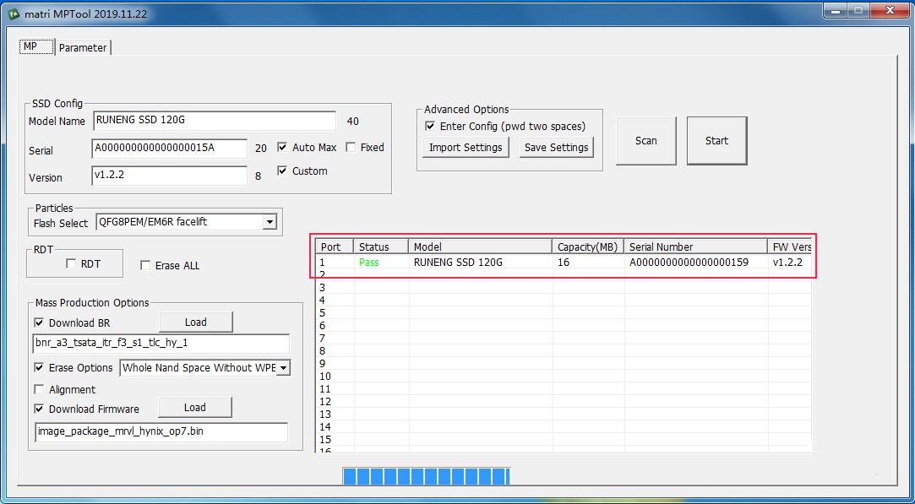Click Load button for Download Firmware
This screenshot has height=504, width=915.
click(x=195, y=407)
